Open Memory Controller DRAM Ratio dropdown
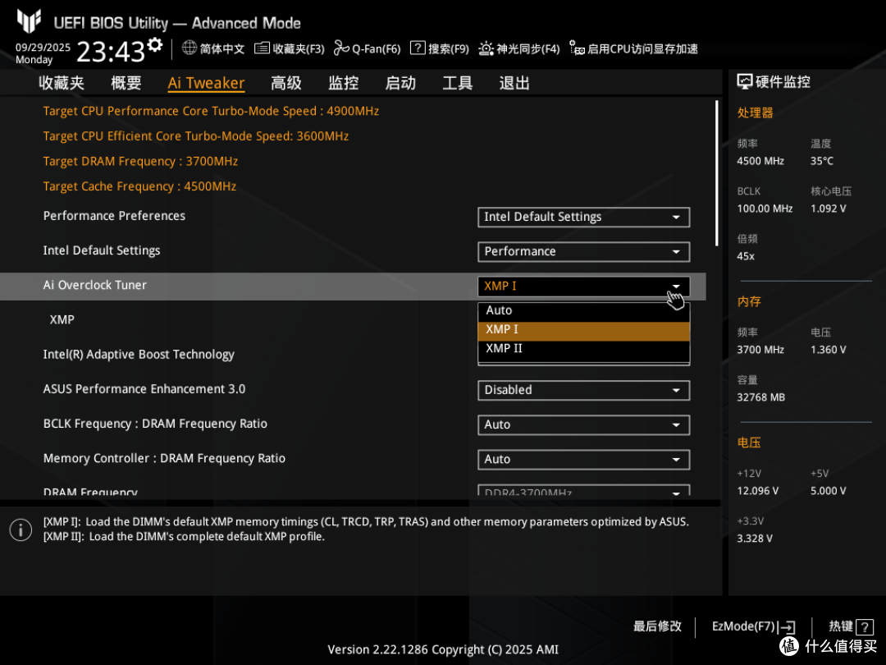The height and width of the screenshot is (665, 886). (x=584, y=459)
